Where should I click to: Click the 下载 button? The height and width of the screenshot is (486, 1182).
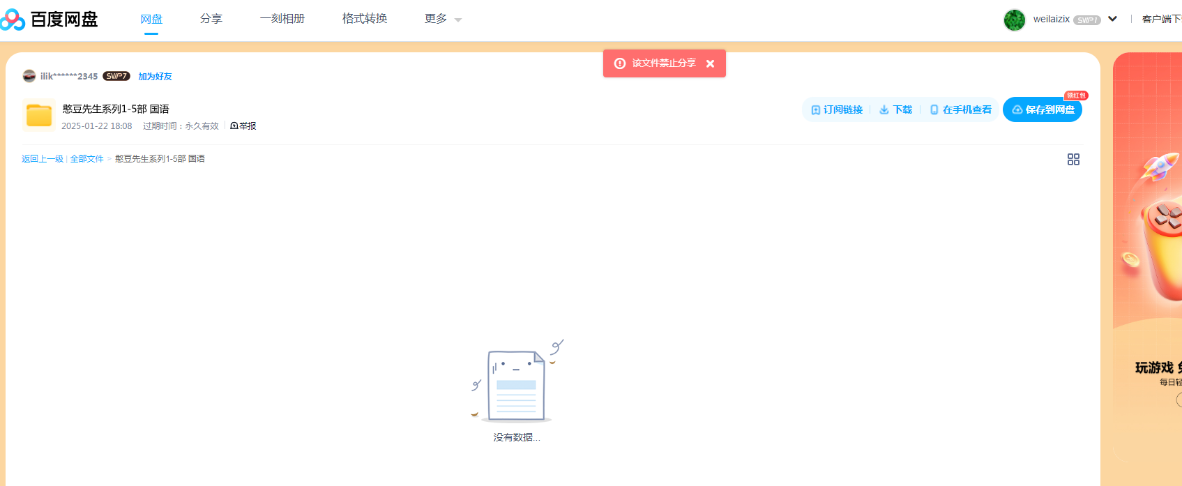coord(895,109)
